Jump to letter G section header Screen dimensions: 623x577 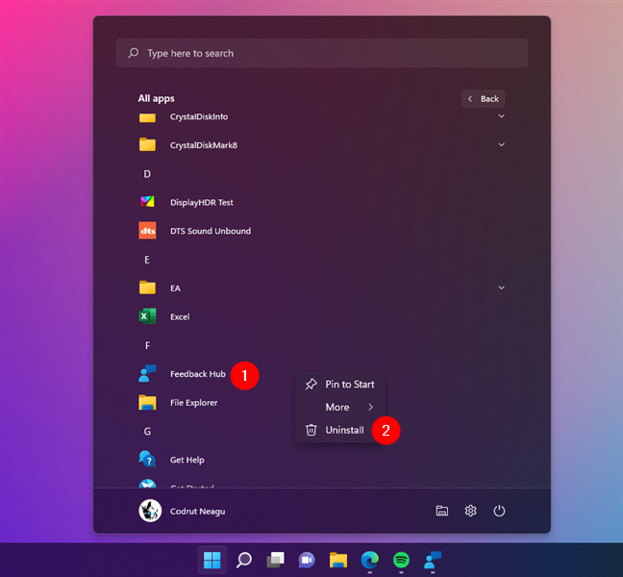(x=147, y=431)
